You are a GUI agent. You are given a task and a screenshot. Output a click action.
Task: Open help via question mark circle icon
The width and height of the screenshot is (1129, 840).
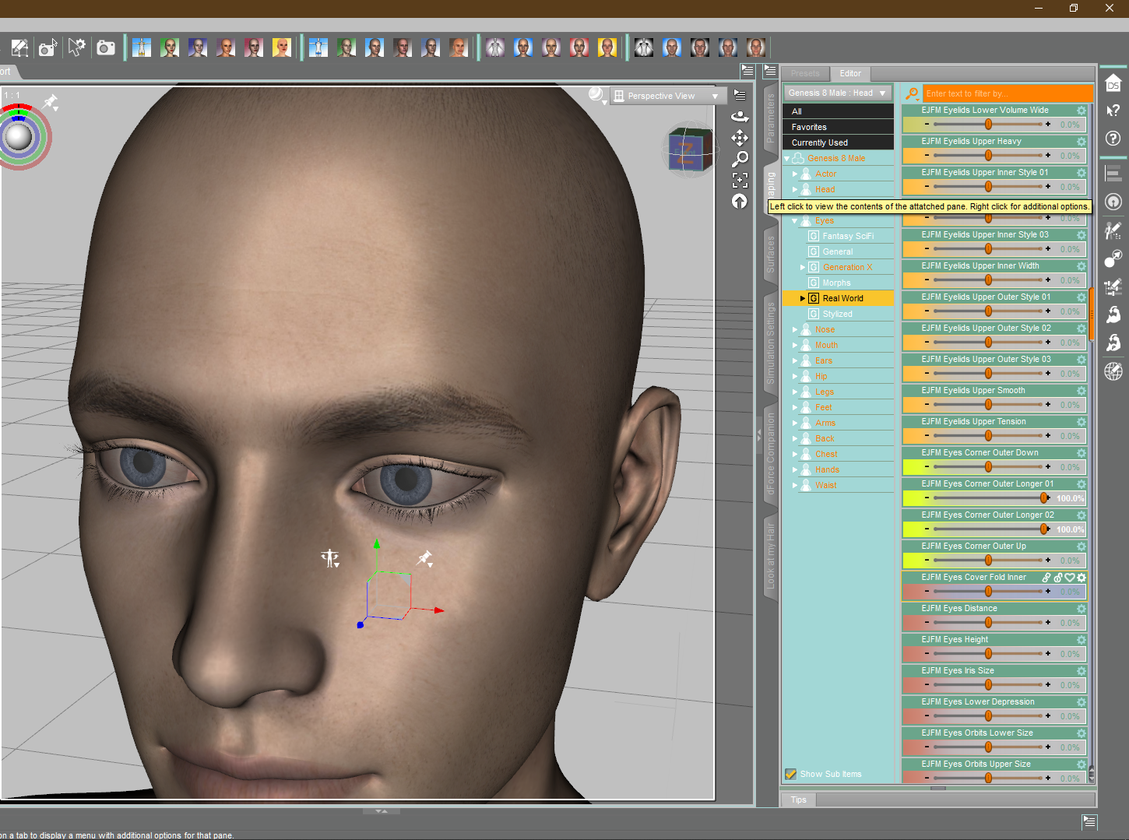(x=1113, y=139)
